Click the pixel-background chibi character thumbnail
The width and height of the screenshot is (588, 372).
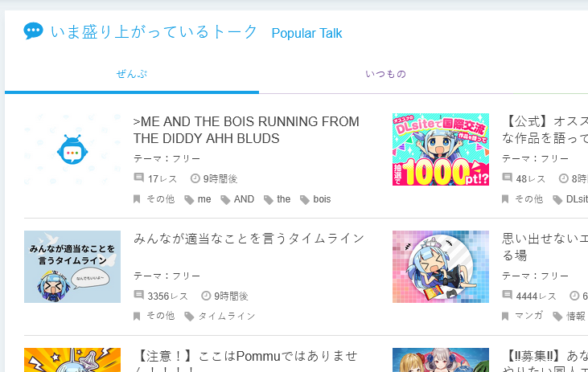click(440, 267)
